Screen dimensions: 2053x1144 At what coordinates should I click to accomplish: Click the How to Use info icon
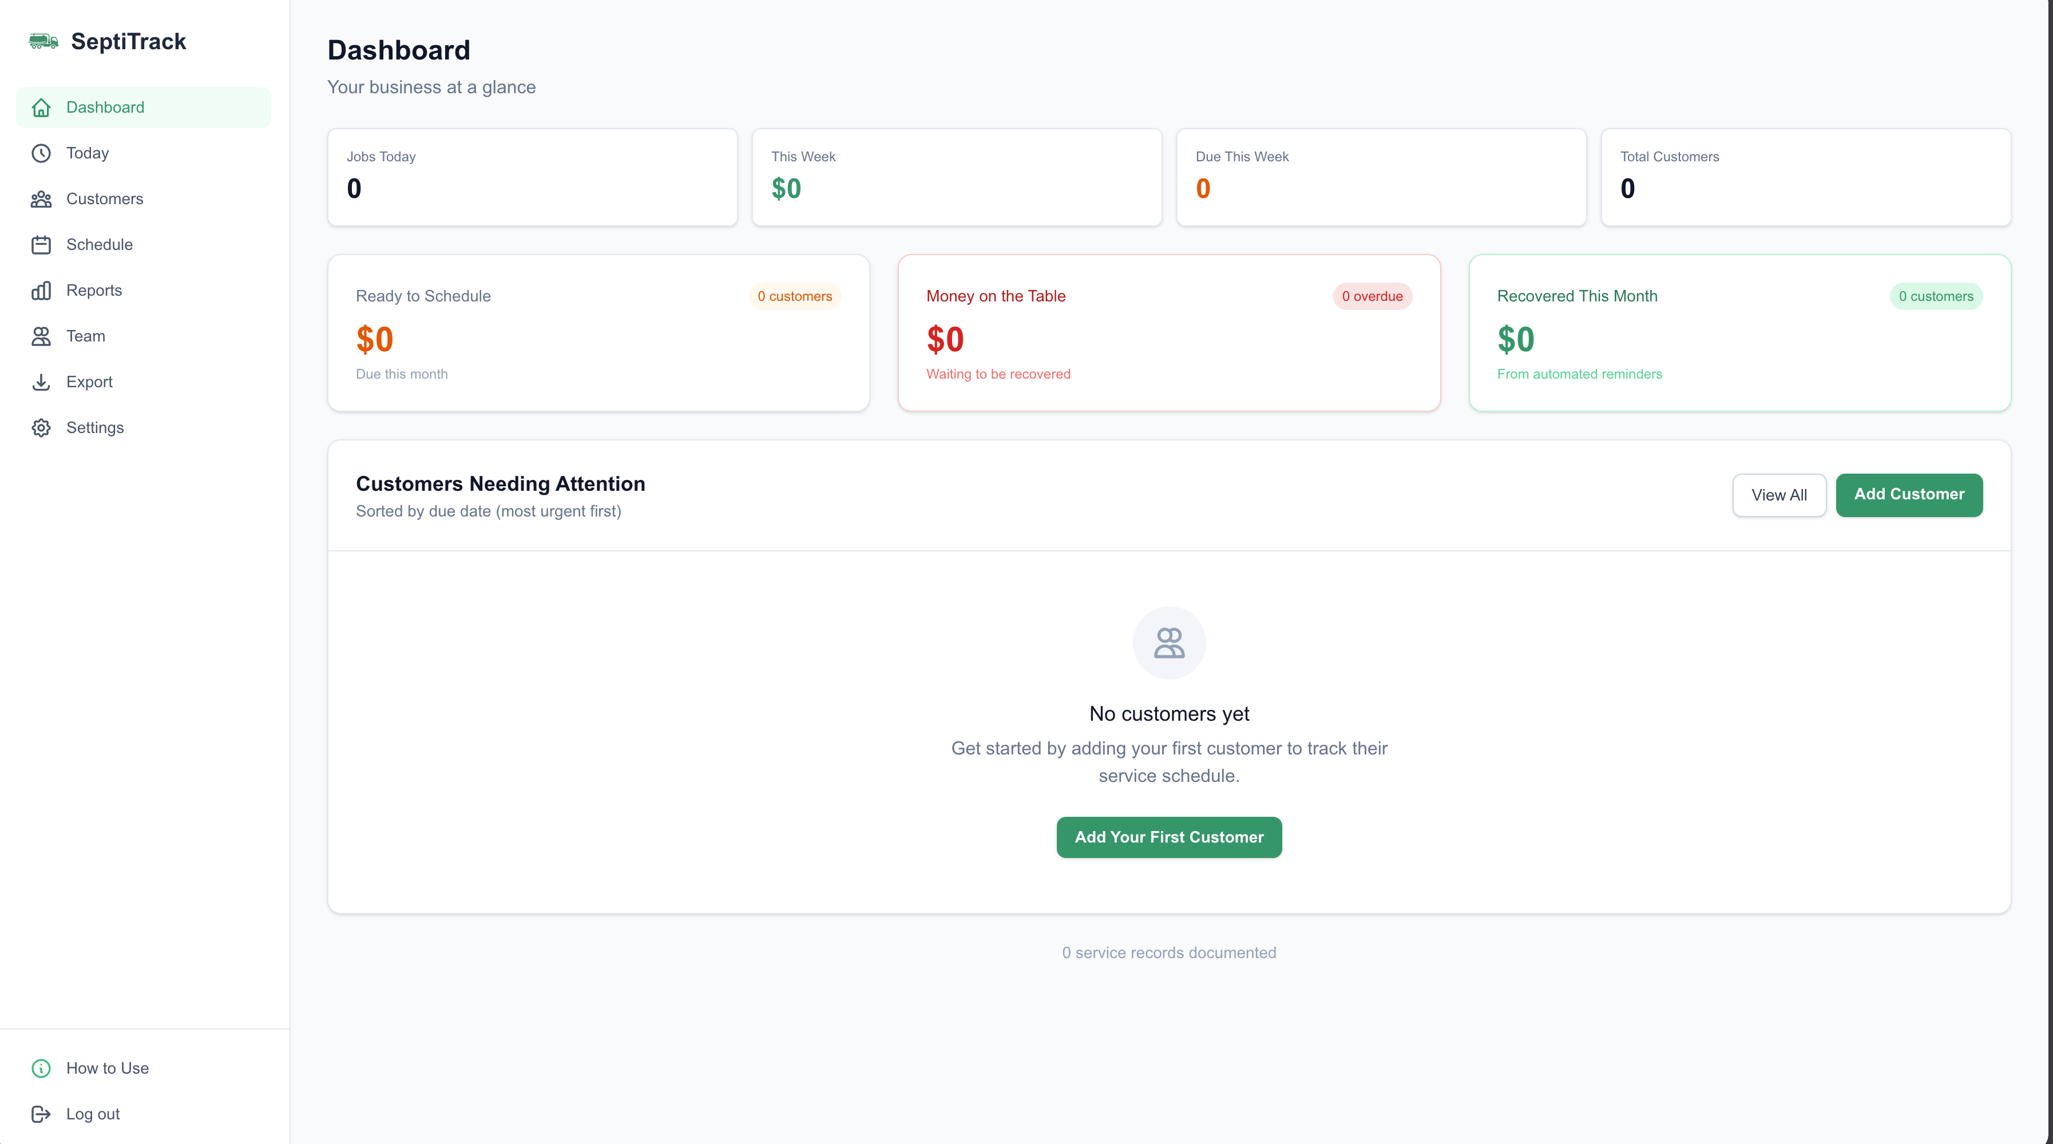pos(41,1068)
